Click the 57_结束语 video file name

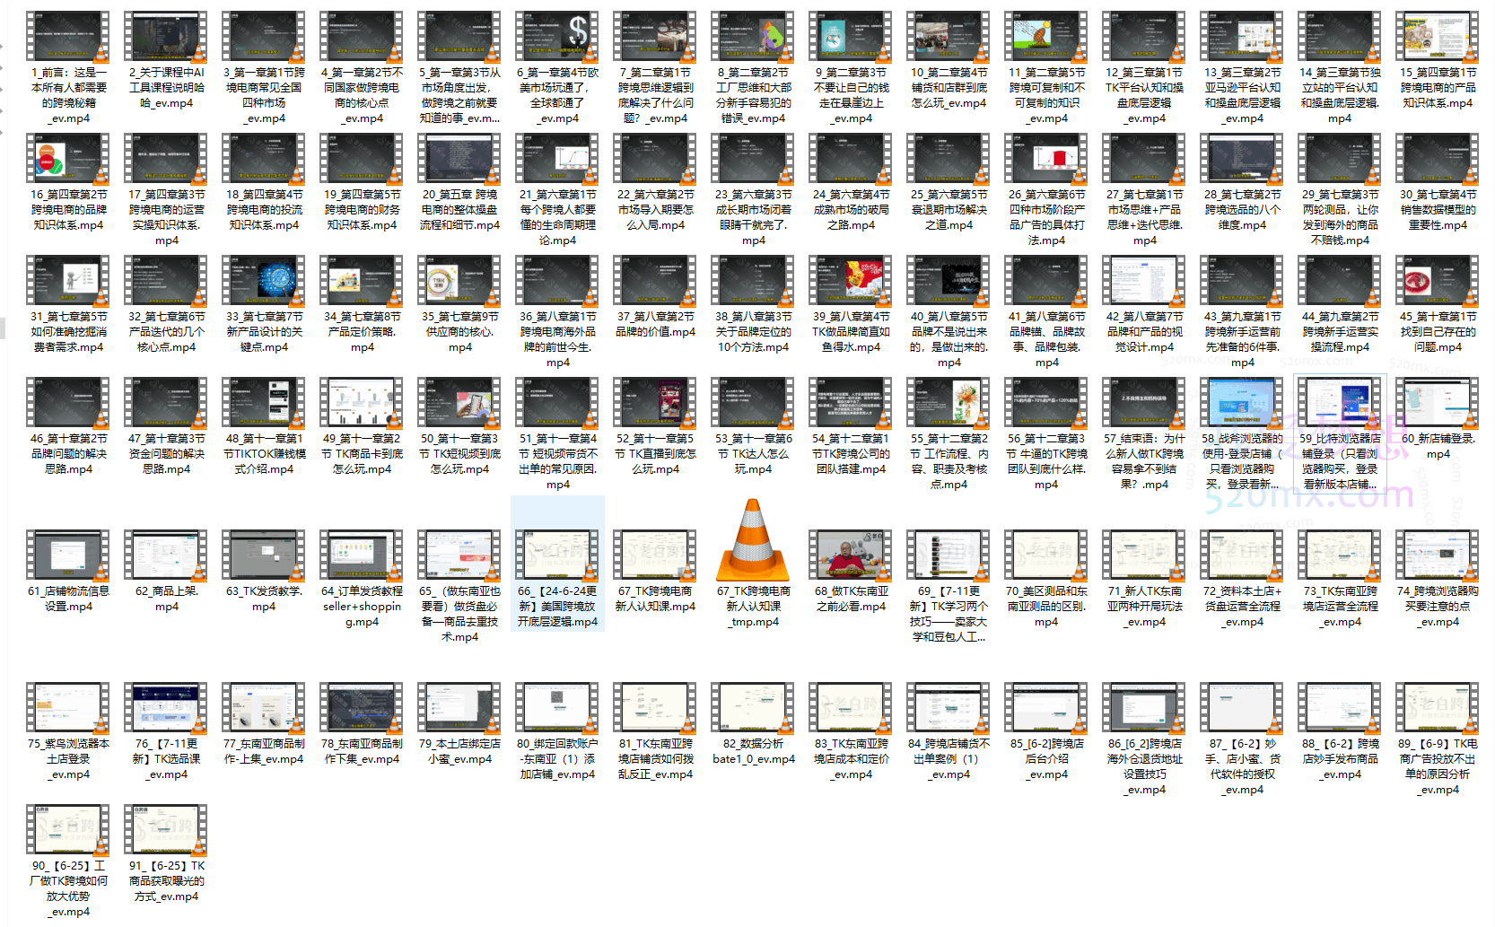point(1144,461)
